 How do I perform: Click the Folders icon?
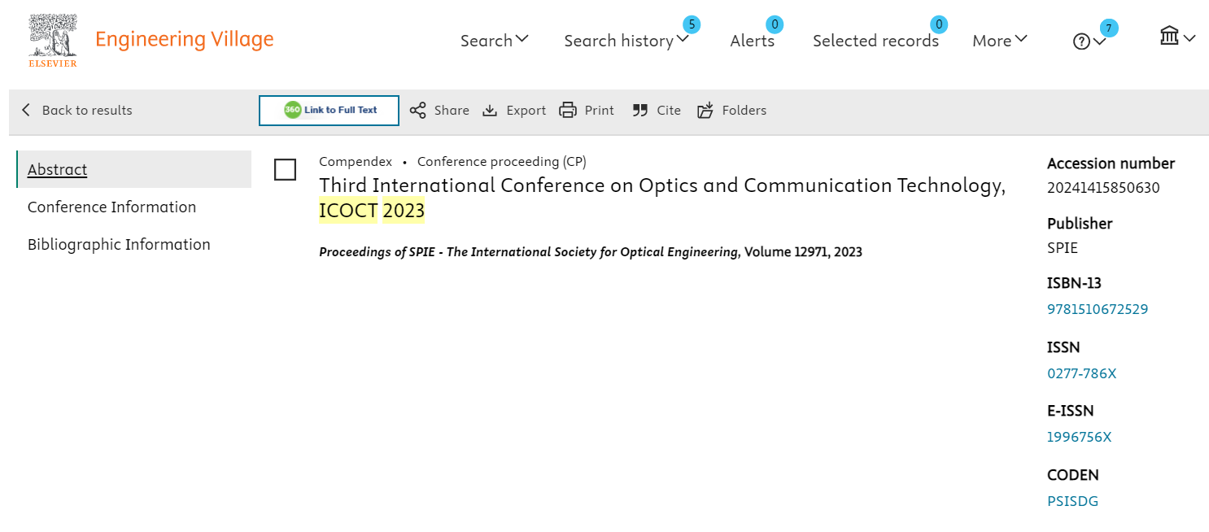pos(705,110)
